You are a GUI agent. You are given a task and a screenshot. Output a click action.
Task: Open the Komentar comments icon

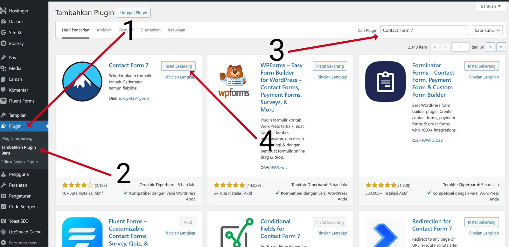(x=3, y=90)
